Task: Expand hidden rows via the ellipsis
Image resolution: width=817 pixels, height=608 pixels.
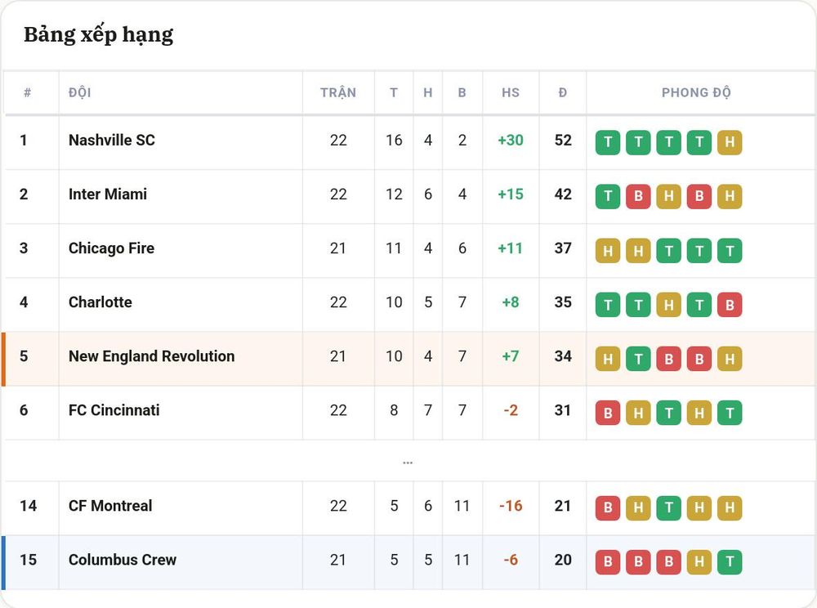Action: pos(408,461)
